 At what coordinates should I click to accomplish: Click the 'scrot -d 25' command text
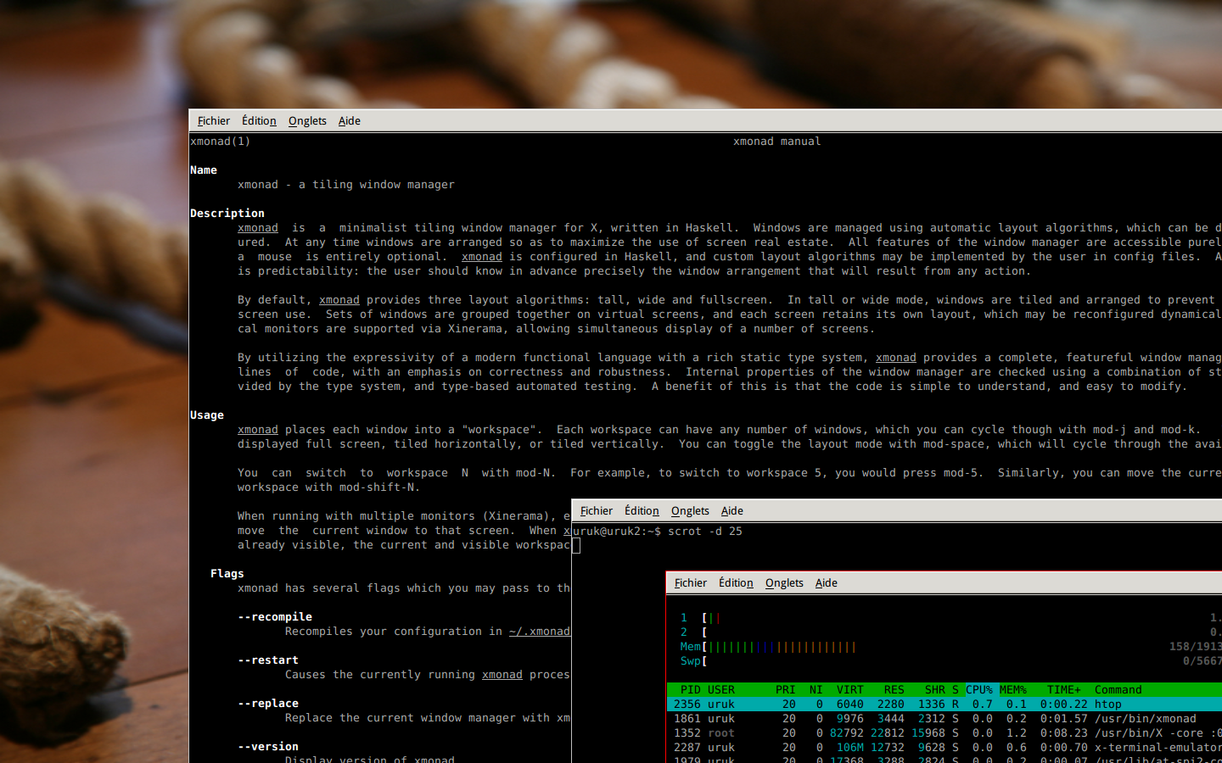pos(704,531)
